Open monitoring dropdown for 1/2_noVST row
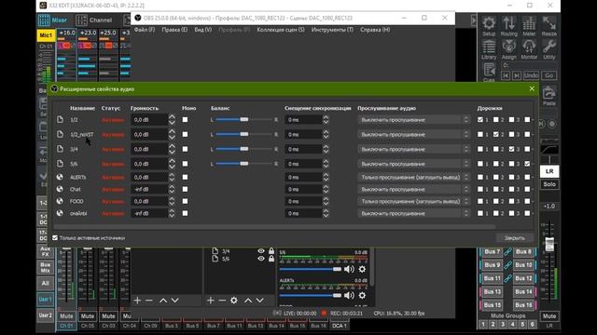This screenshot has width=597, height=335. click(414, 134)
